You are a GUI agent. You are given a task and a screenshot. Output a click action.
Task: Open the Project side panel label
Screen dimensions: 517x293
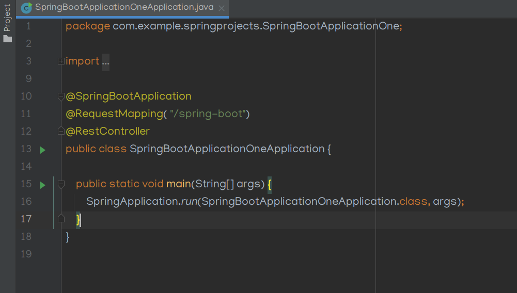point(7,18)
